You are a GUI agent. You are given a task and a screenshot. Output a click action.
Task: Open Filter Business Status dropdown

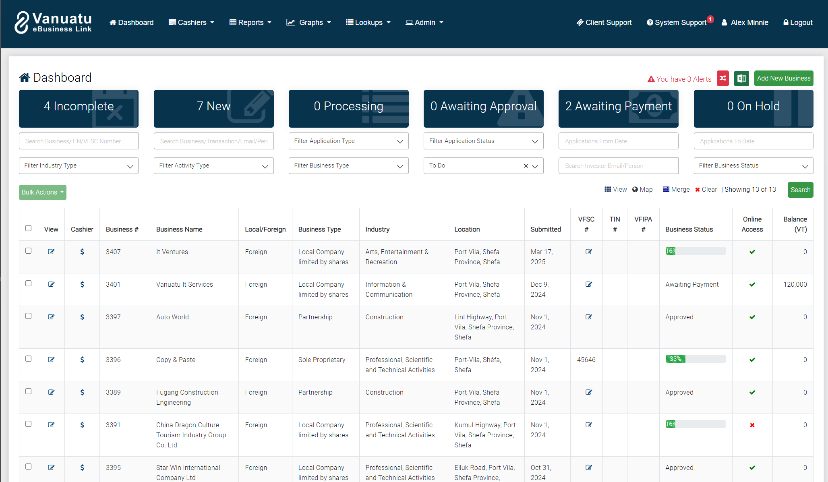pos(753,165)
